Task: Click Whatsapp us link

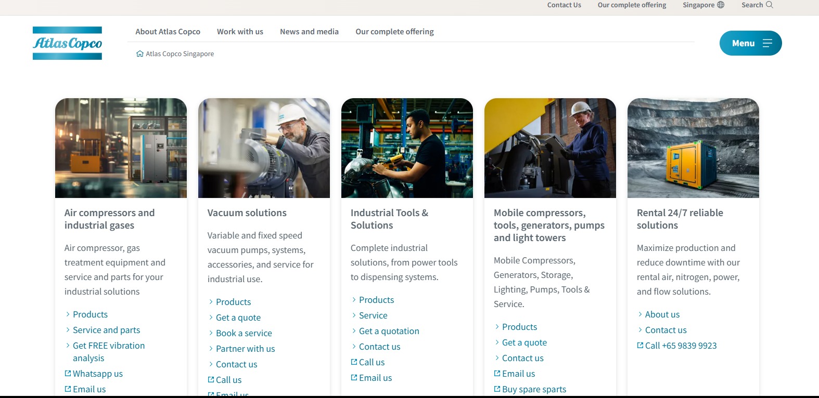Action: pyautogui.click(x=98, y=374)
